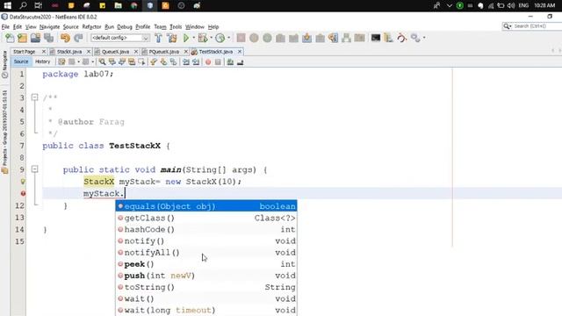
Task: Open the Profile Project dropdown arrow
Action: (228, 38)
